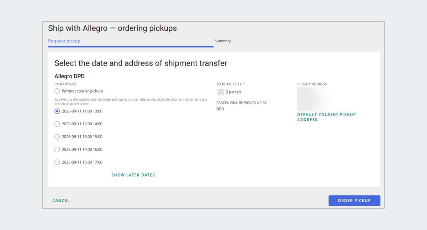Choose the 11:00 13:00 pickup slot

click(x=57, y=111)
